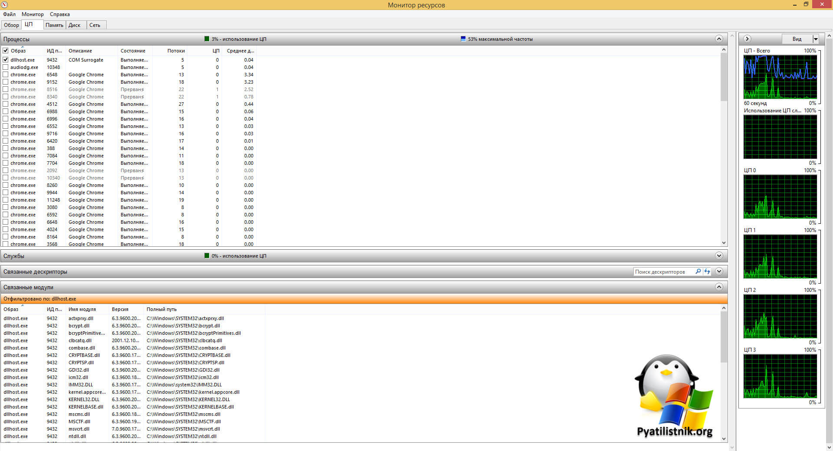833x451 pixels.
Task: Click the Вид button above graphs
Action: (797, 39)
